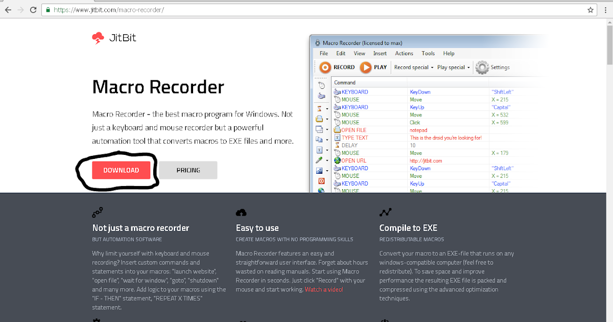This screenshot has width=613, height=322.
Task: Open the dropdown arrow beside folder icon
Action: (327, 119)
